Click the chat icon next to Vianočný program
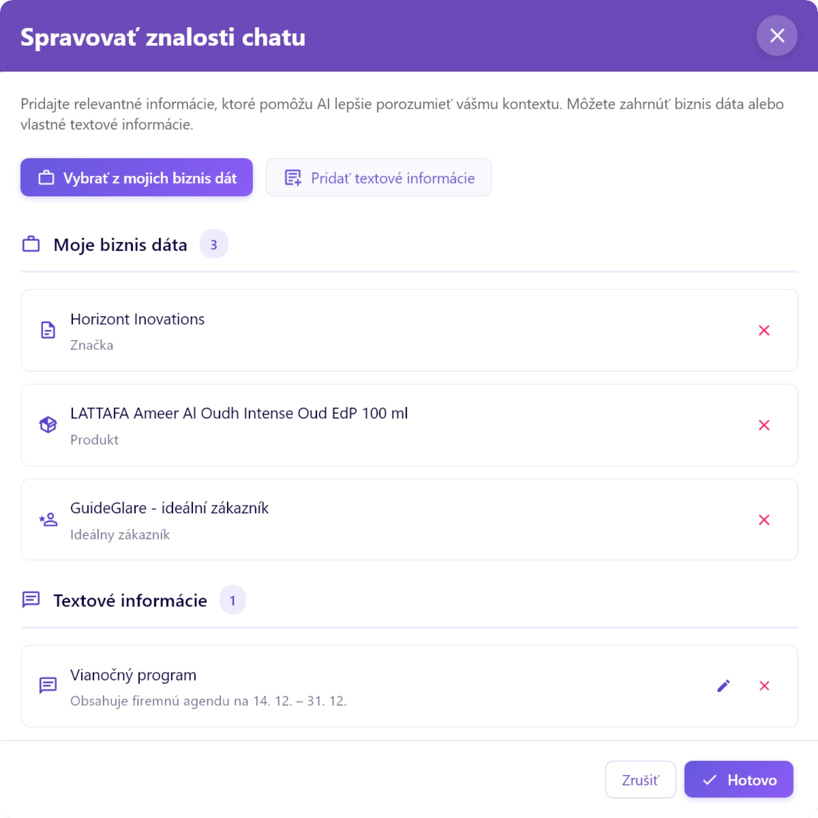818x818 pixels. [x=49, y=685]
